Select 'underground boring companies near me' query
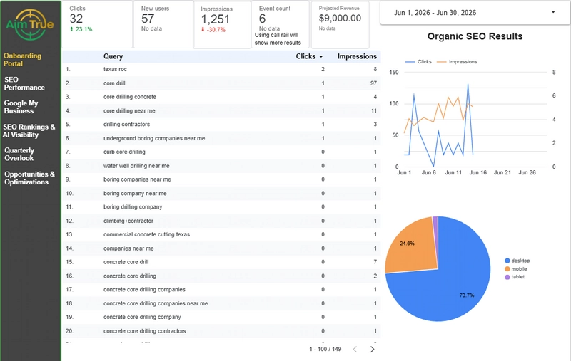This screenshot has width=571, height=361. point(154,138)
